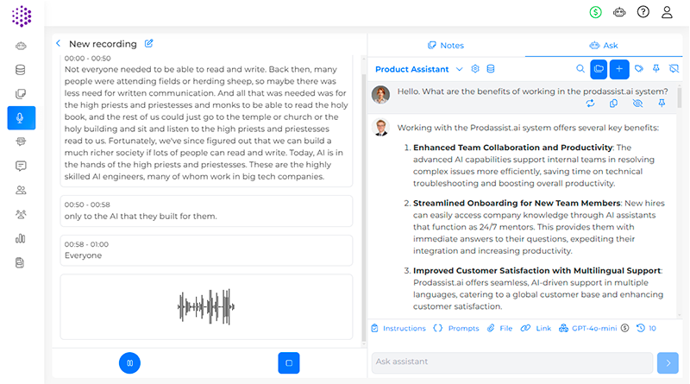This screenshot has height=384, width=690.
Task: Open the microphone recording sidebar section
Action: click(x=21, y=117)
